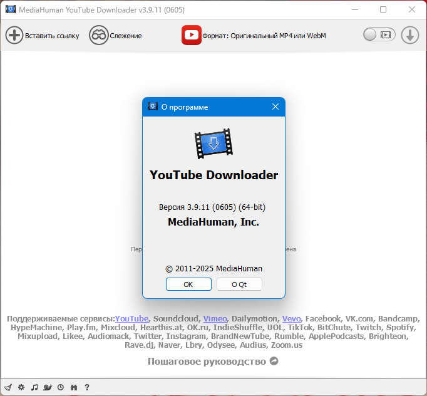The width and height of the screenshot is (427, 396).
Task: Open settings via the gear icon
Action: tap(21, 387)
